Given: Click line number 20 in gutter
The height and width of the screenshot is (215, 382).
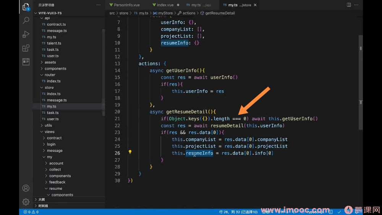Looking at the screenshot, I should 117,112.
